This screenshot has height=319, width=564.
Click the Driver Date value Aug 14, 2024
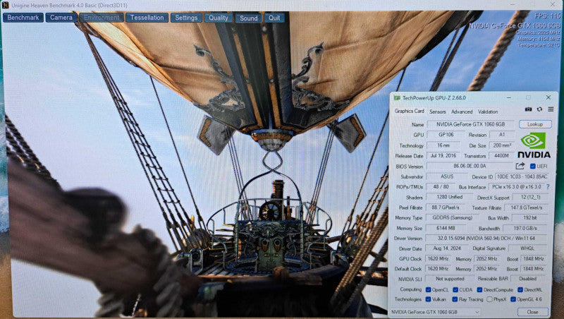click(x=446, y=248)
